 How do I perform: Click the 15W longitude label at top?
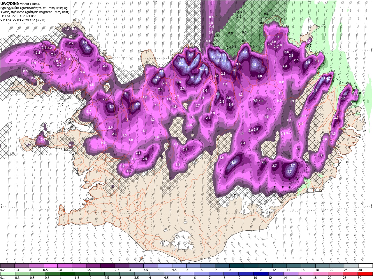tap(309, 1)
